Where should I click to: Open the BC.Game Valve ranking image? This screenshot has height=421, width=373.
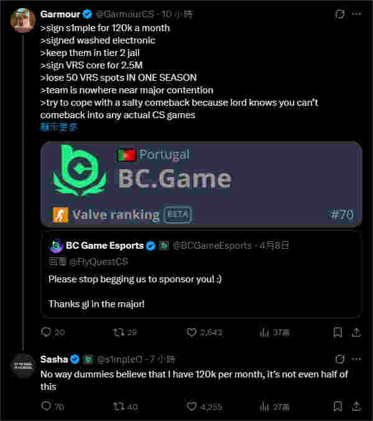pyautogui.click(x=201, y=184)
